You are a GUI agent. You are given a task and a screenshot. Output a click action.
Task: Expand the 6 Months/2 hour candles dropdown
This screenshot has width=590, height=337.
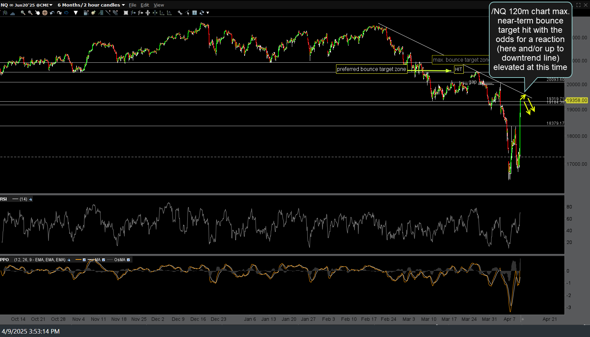click(x=123, y=5)
